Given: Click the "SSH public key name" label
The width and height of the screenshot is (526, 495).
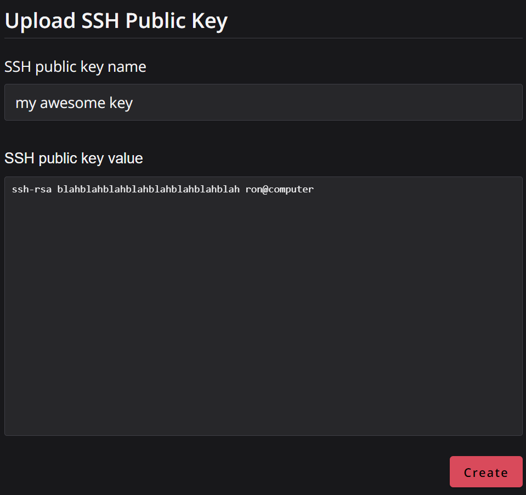Looking at the screenshot, I should click(x=75, y=67).
